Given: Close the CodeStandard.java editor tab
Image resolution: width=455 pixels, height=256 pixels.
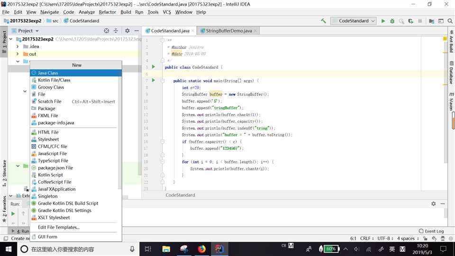Looking at the screenshot, I should coord(193,31).
